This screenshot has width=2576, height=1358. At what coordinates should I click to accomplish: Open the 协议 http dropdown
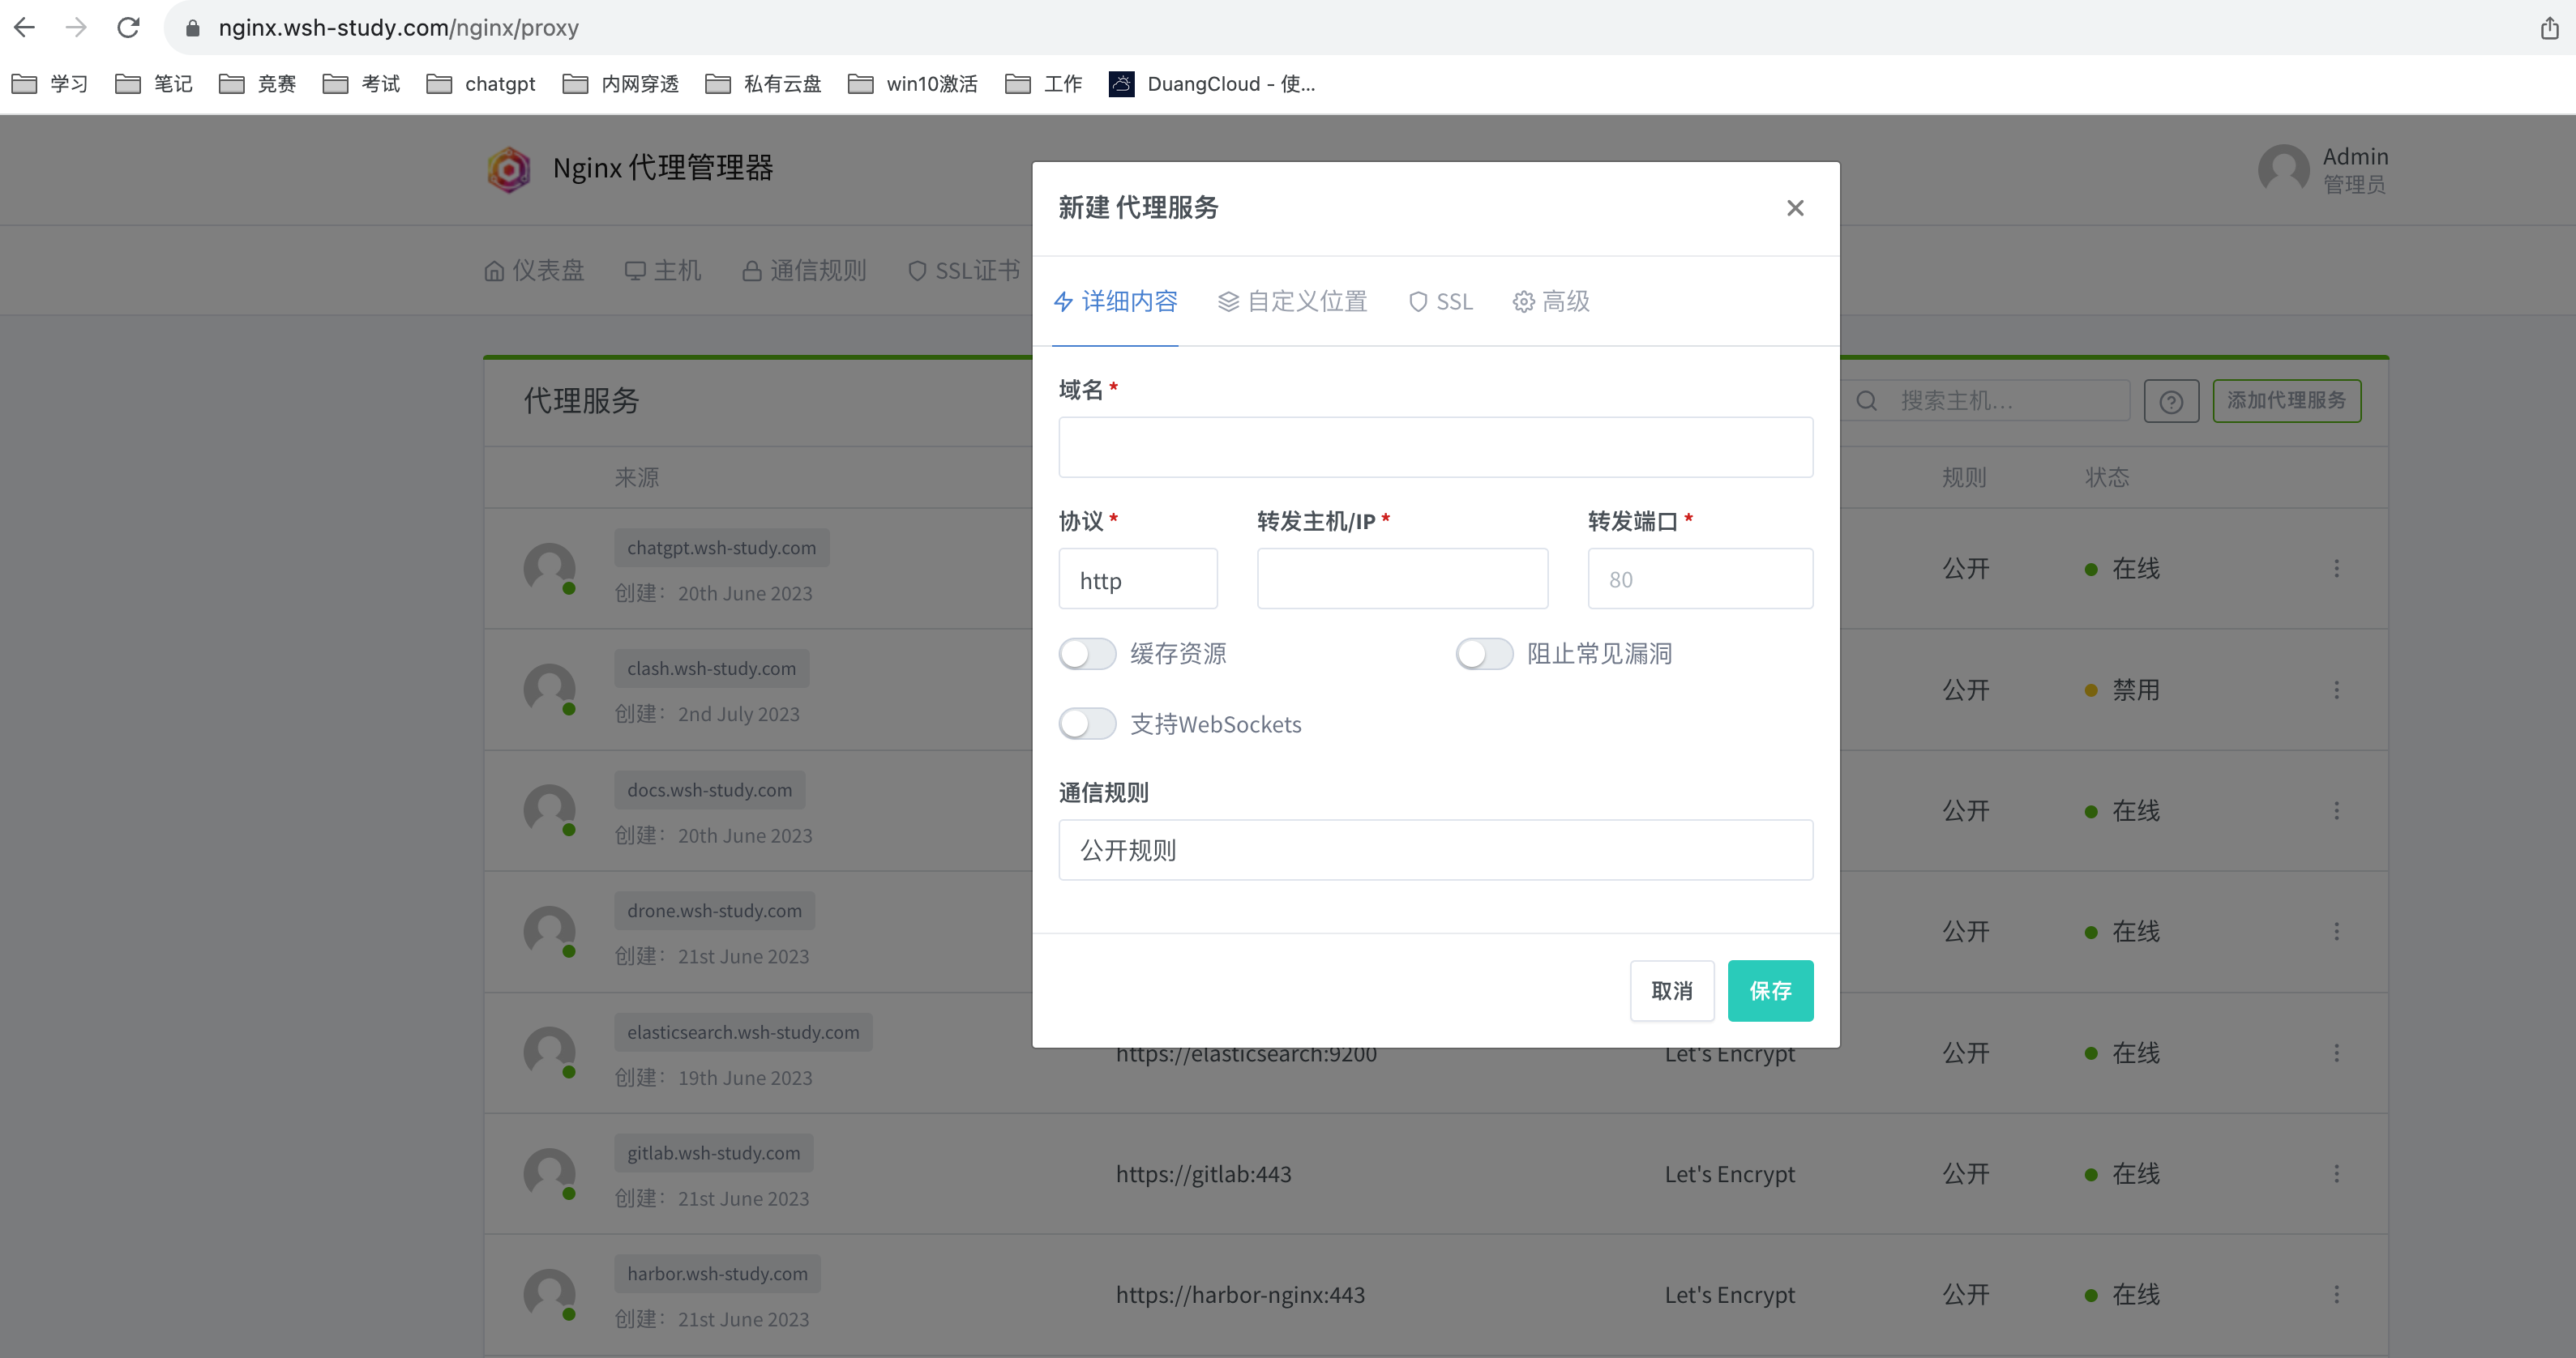click(x=1137, y=579)
